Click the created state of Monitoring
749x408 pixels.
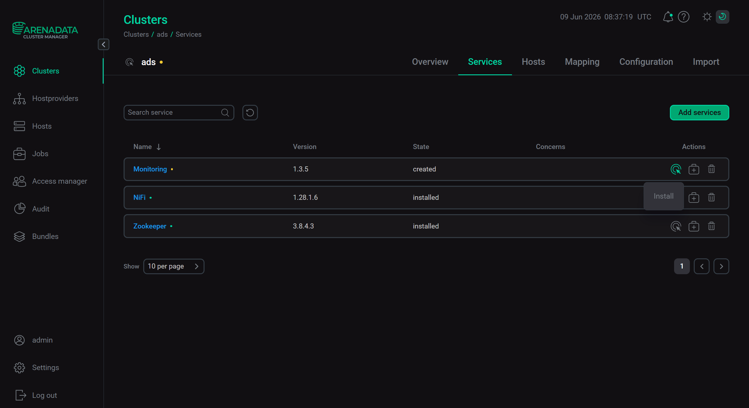[424, 169]
